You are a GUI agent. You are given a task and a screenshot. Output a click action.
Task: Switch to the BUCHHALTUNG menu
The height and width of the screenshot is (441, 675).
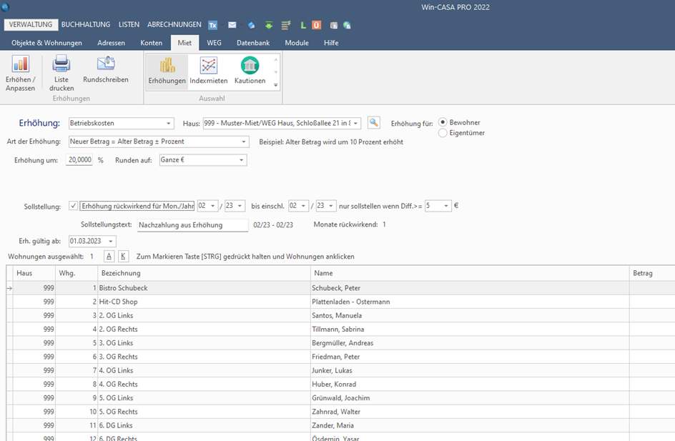pyautogui.click(x=86, y=24)
